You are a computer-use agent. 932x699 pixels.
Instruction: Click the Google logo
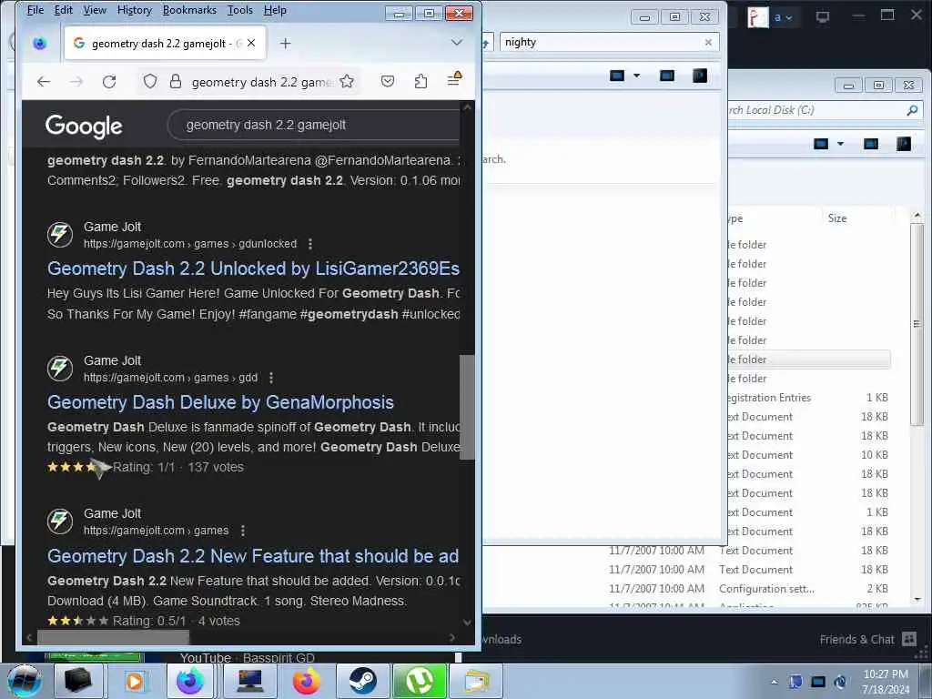84,126
